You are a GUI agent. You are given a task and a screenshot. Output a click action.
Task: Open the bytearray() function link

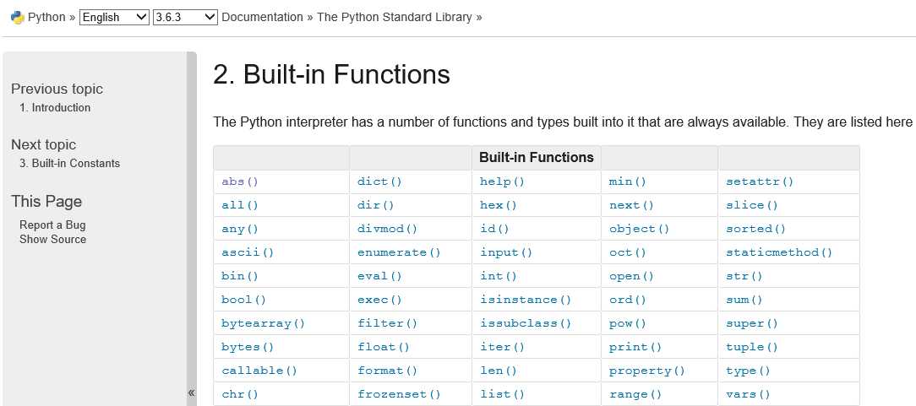[x=263, y=323]
